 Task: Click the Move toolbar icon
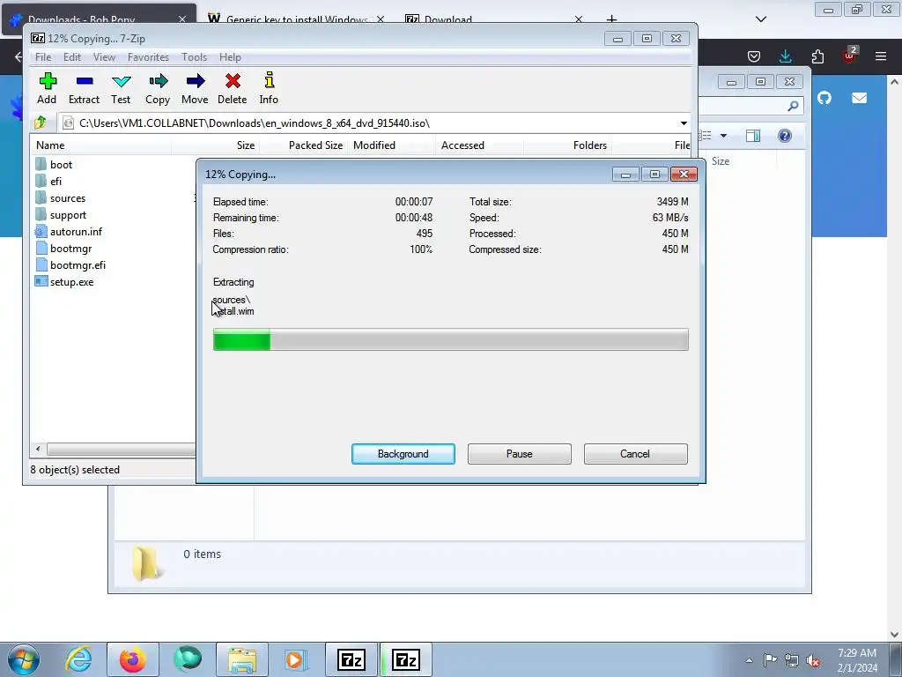[x=195, y=89]
